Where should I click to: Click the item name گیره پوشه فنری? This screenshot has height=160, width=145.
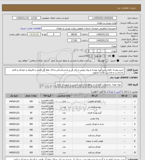point(94,113)
